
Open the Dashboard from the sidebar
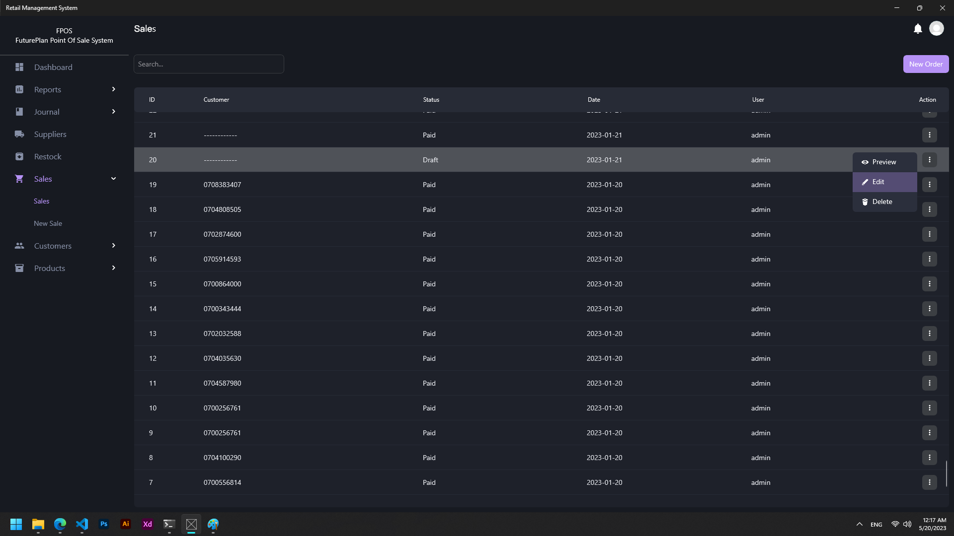pyautogui.click(x=53, y=67)
